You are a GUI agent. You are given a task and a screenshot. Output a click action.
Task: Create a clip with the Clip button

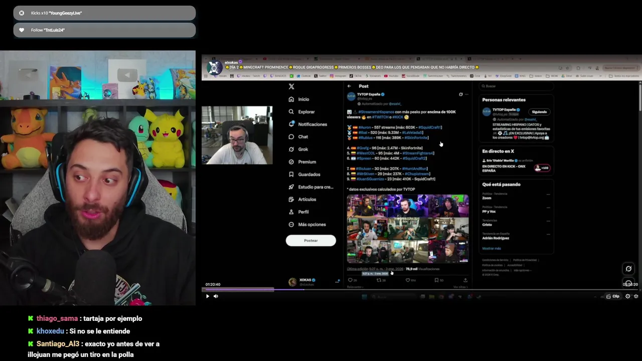click(613, 296)
